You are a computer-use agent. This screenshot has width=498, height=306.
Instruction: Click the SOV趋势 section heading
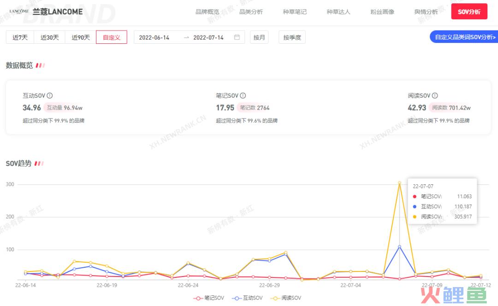pos(18,164)
